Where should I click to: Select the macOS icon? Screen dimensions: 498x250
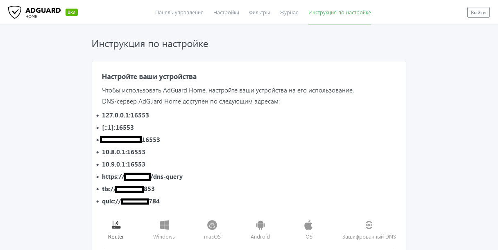coord(212,225)
